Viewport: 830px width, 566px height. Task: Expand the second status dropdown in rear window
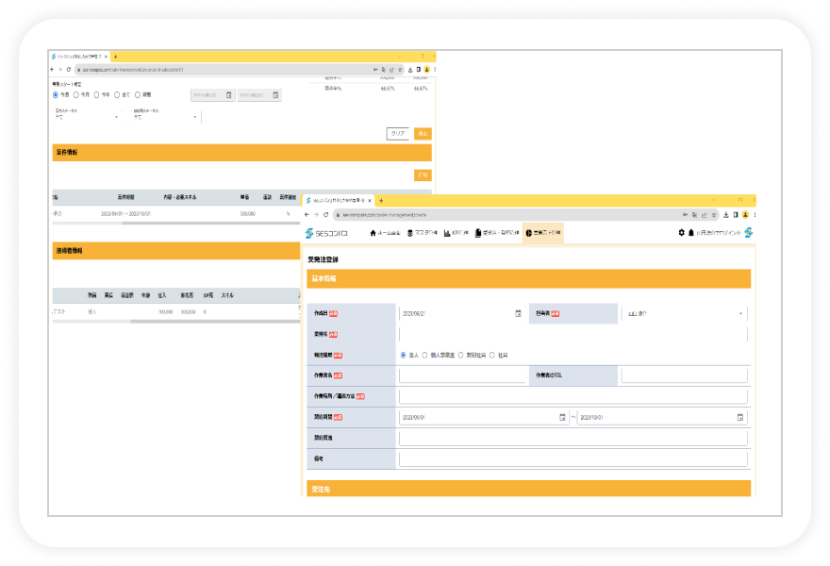(165, 115)
